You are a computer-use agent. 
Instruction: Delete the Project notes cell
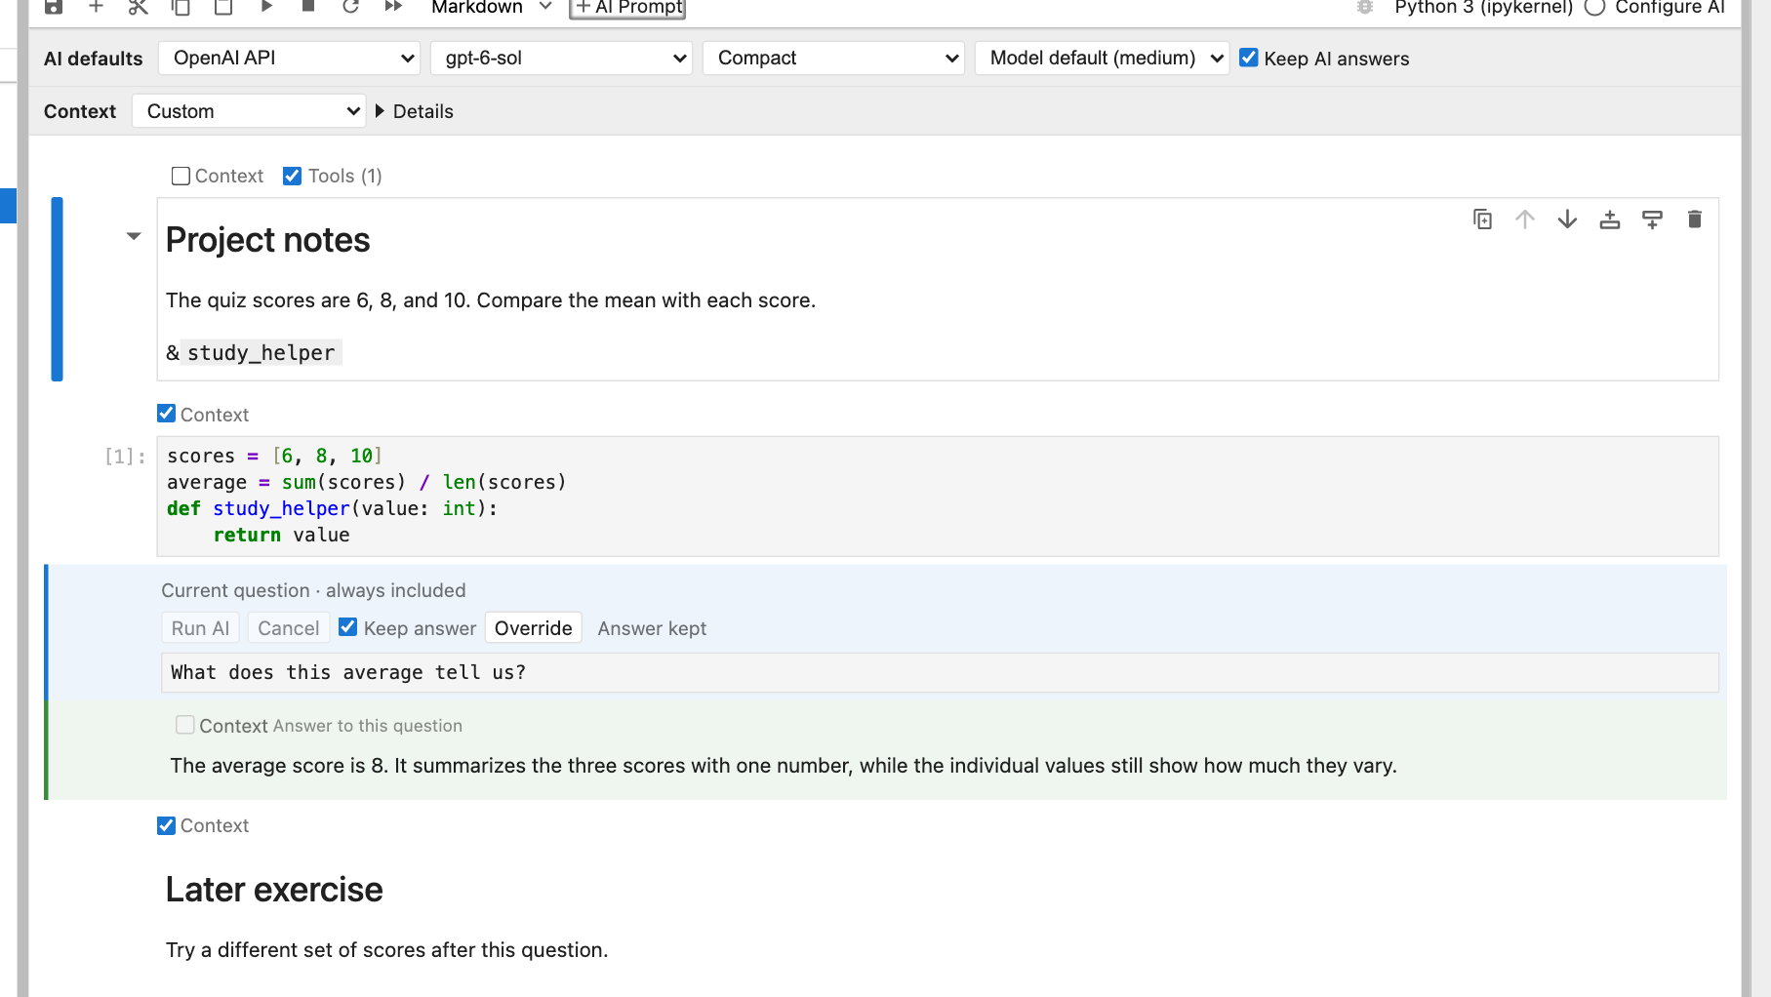[1695, 219]
